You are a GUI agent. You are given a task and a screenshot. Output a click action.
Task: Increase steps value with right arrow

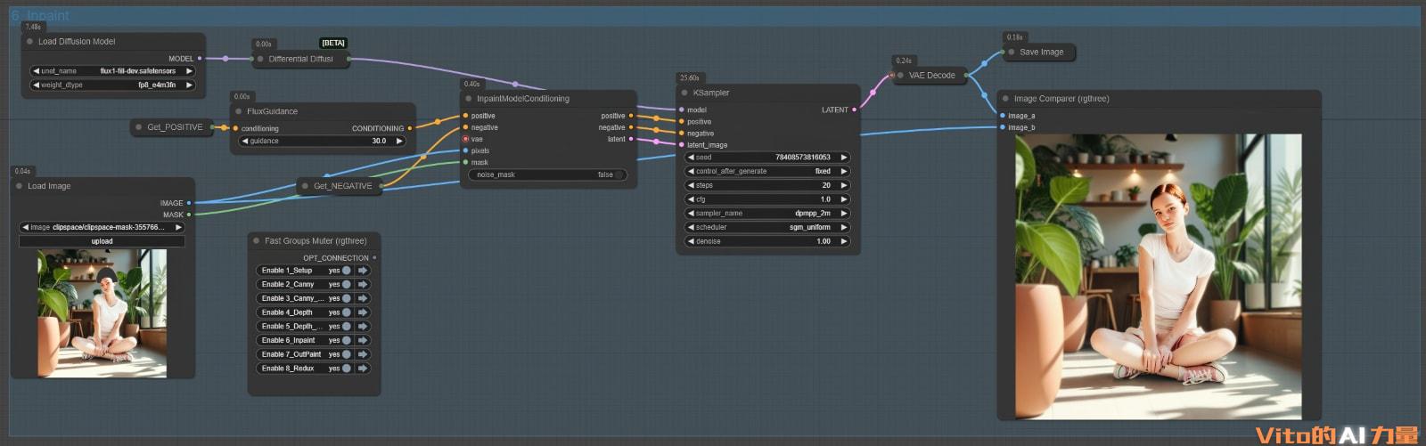click(844, 185)
